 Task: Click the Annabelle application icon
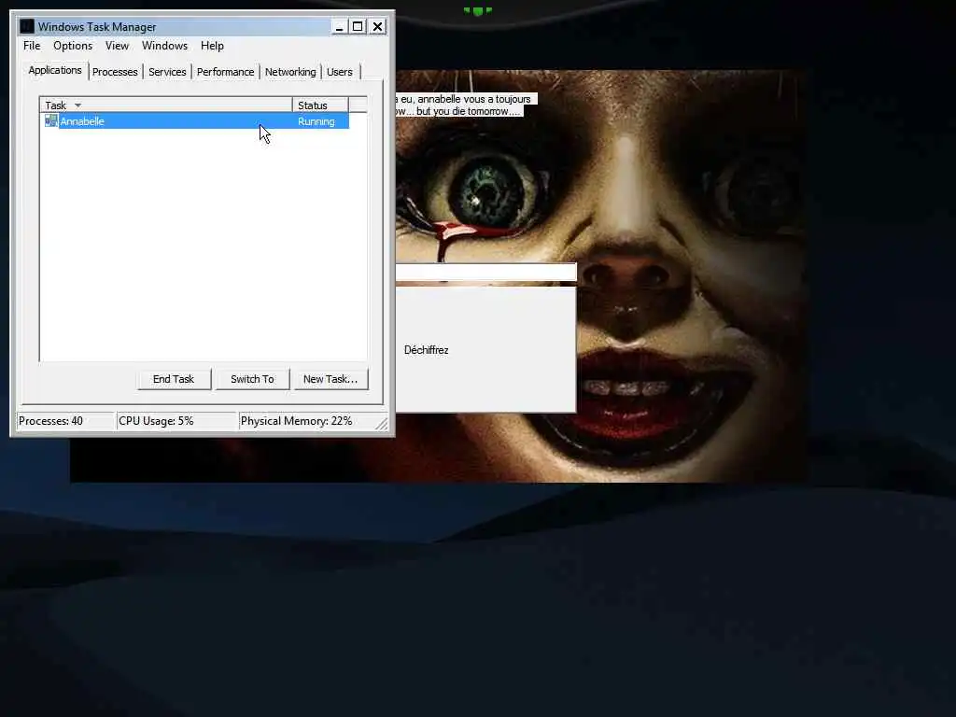(51, 120)
